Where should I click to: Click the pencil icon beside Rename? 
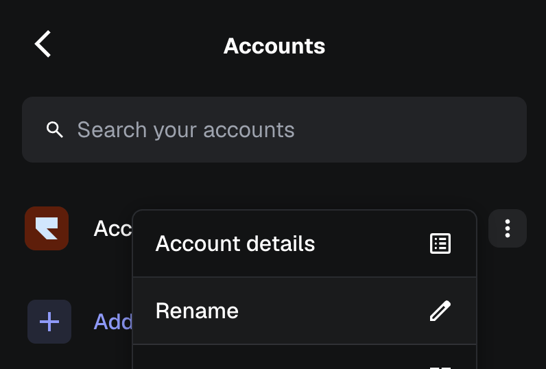[x=440, y=311]
